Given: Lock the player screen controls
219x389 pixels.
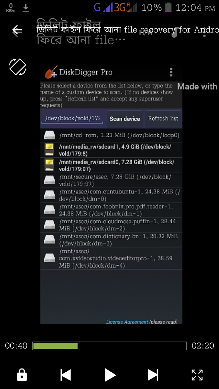Looking at the screenshot, I should tap(22, 375).
